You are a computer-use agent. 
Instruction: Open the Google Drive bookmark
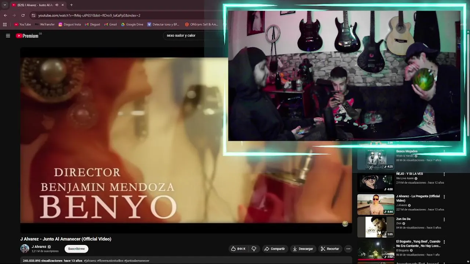pyautogui.click(x=132, y=25)
